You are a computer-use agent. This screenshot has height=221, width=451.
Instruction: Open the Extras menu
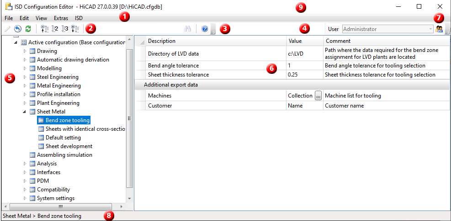[61, 18]
